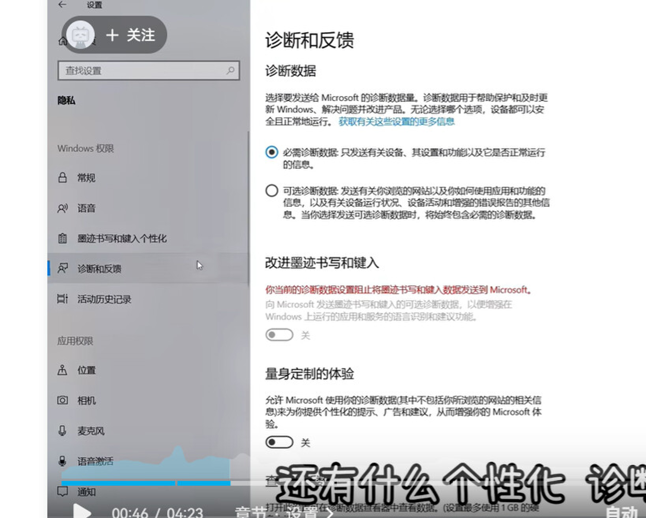
Task: Open the uploader avatar in the follow pill
Action: click(x=80, y=35)
